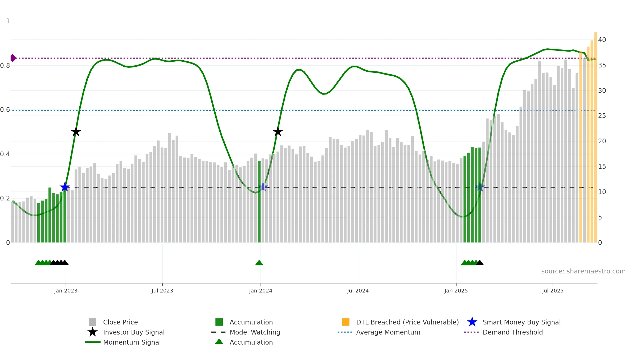635x357 pixels.
Task: Click the blue Smart Money star in early 2025
Action: pos(480,187)
